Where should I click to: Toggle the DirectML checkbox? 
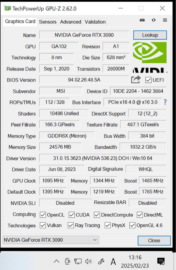pyautogui.click(x=140, y=215)
